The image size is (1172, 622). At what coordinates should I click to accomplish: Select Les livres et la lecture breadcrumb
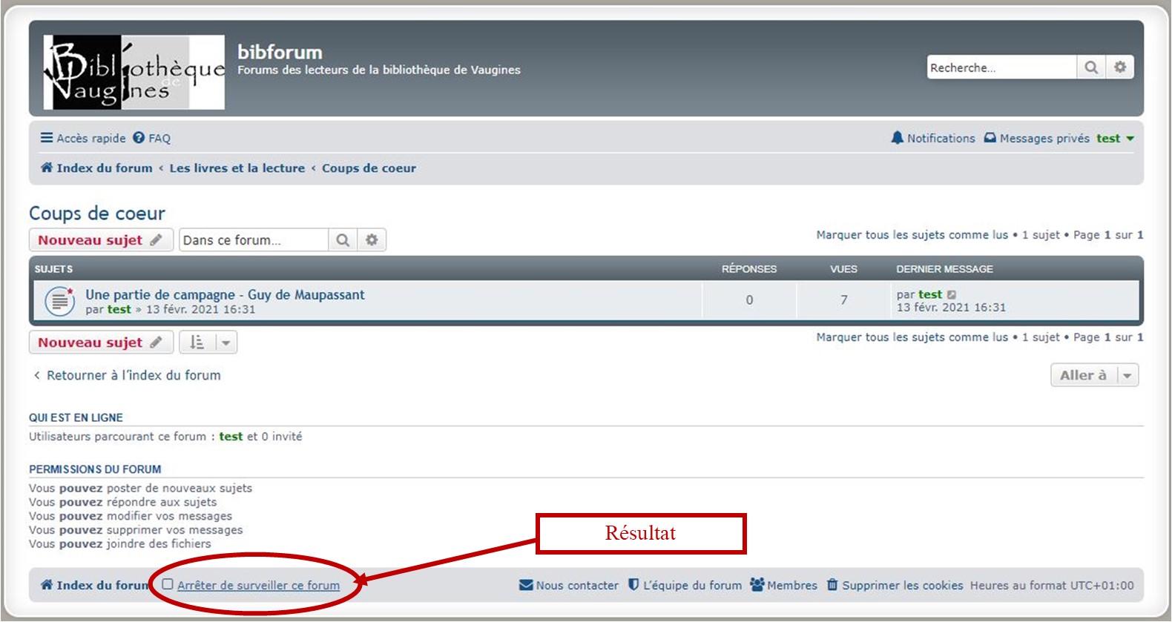[x=237, y=168]
